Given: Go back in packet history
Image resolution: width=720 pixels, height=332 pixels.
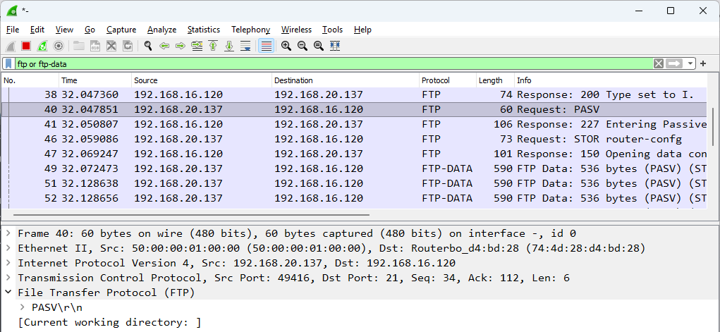Looking at the screenshot, I should [x=164, y=46].
